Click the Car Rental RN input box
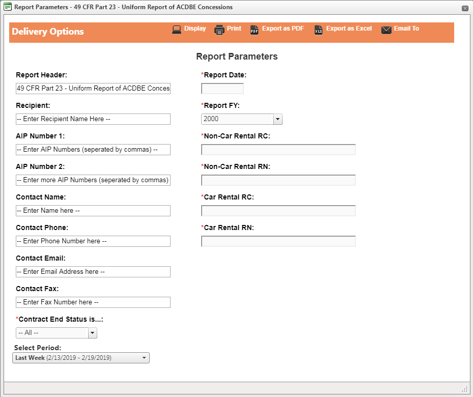 [x=278, y=241]
